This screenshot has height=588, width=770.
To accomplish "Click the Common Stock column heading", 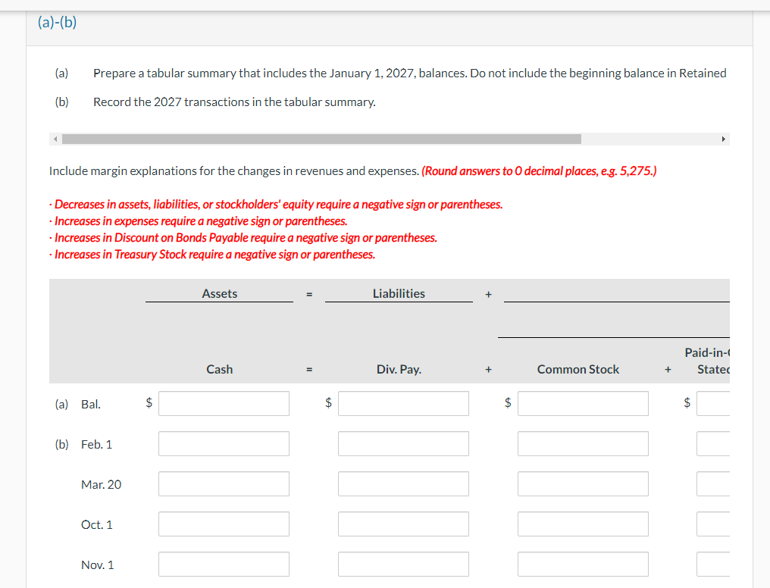I will point(577,369).
